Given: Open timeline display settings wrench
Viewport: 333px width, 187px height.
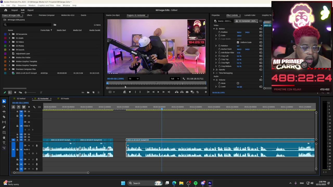Looking at the screenshot, I should (34, 107).
